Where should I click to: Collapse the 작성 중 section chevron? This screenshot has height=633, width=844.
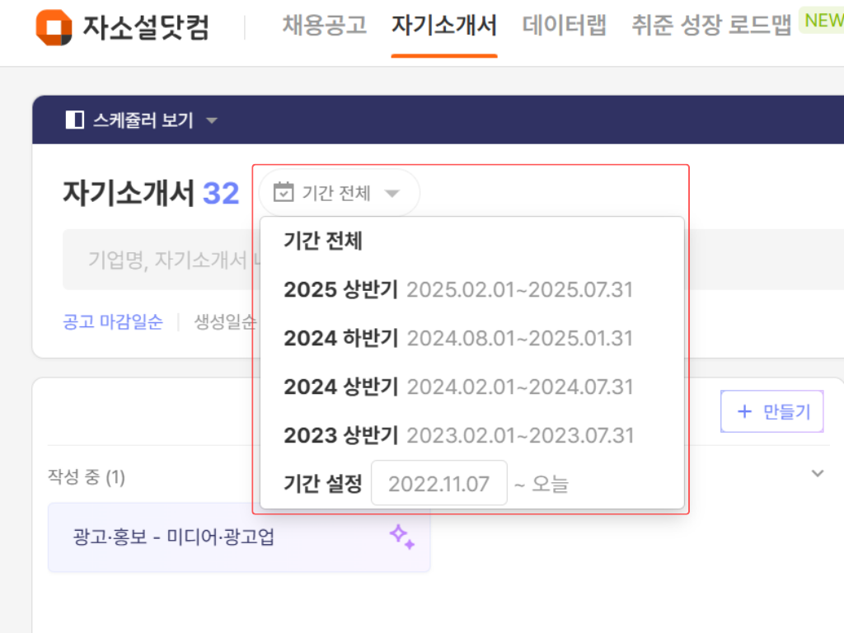(817, 473)
